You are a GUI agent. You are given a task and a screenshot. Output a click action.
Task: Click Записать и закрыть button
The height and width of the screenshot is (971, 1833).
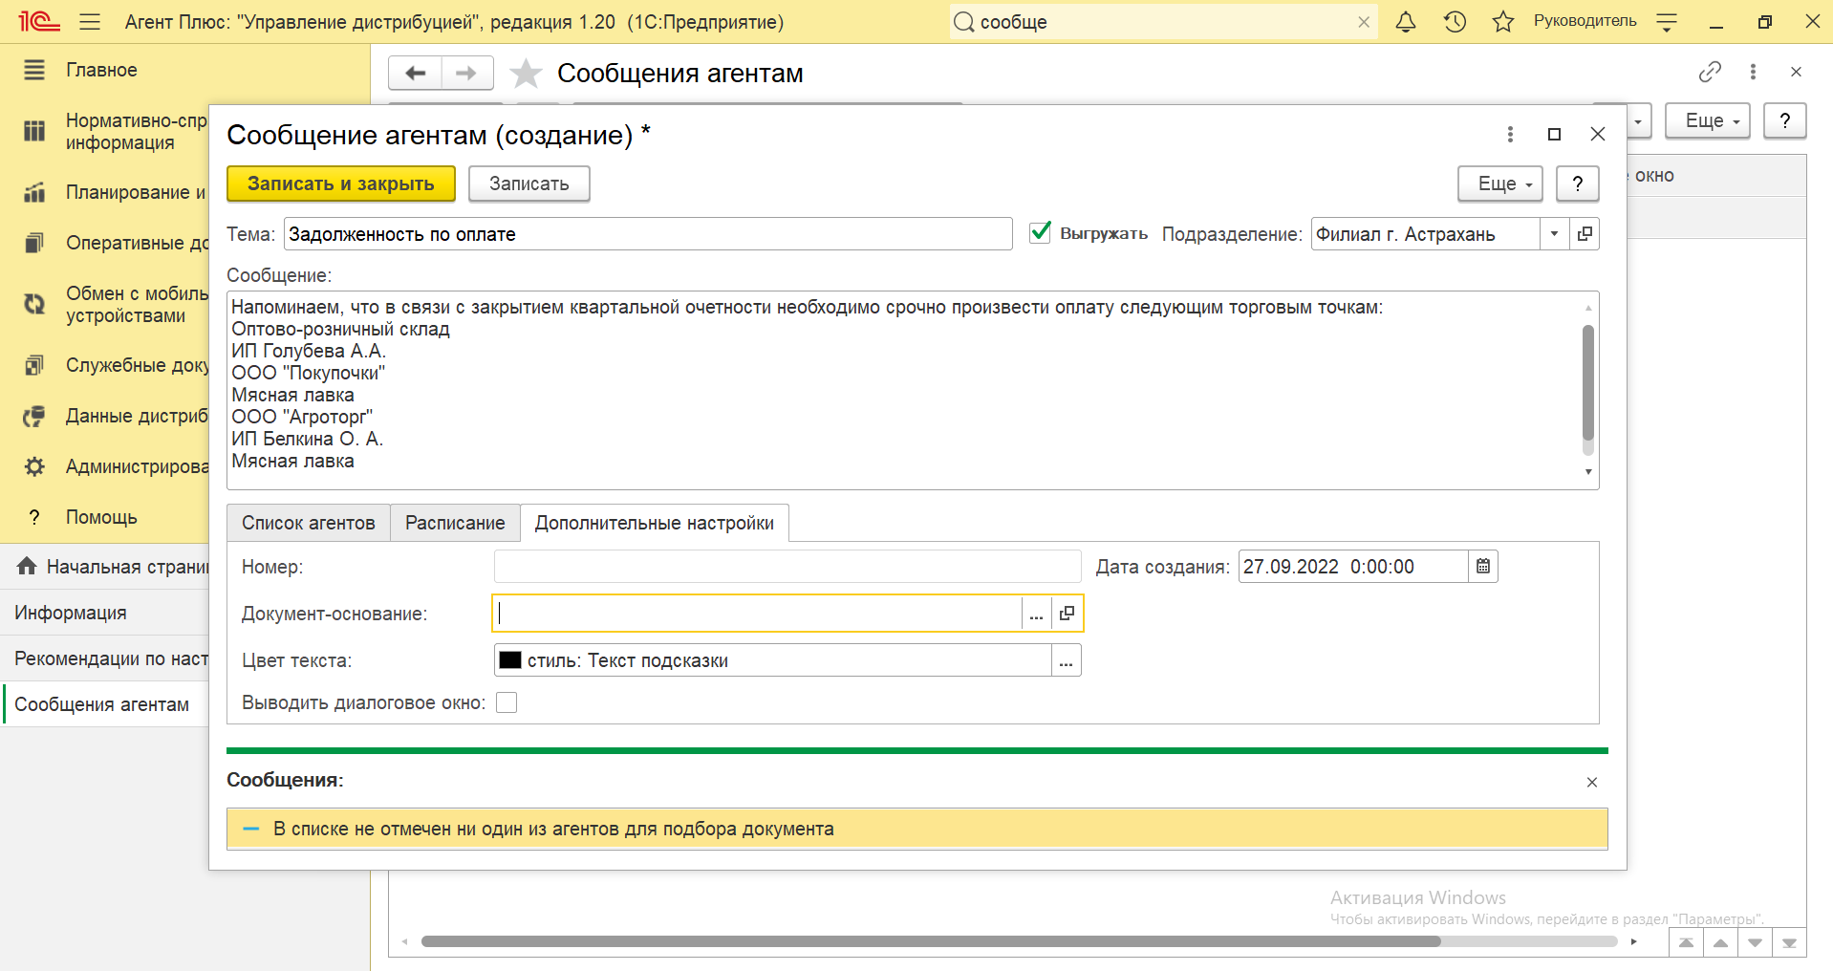coord(340,183)
